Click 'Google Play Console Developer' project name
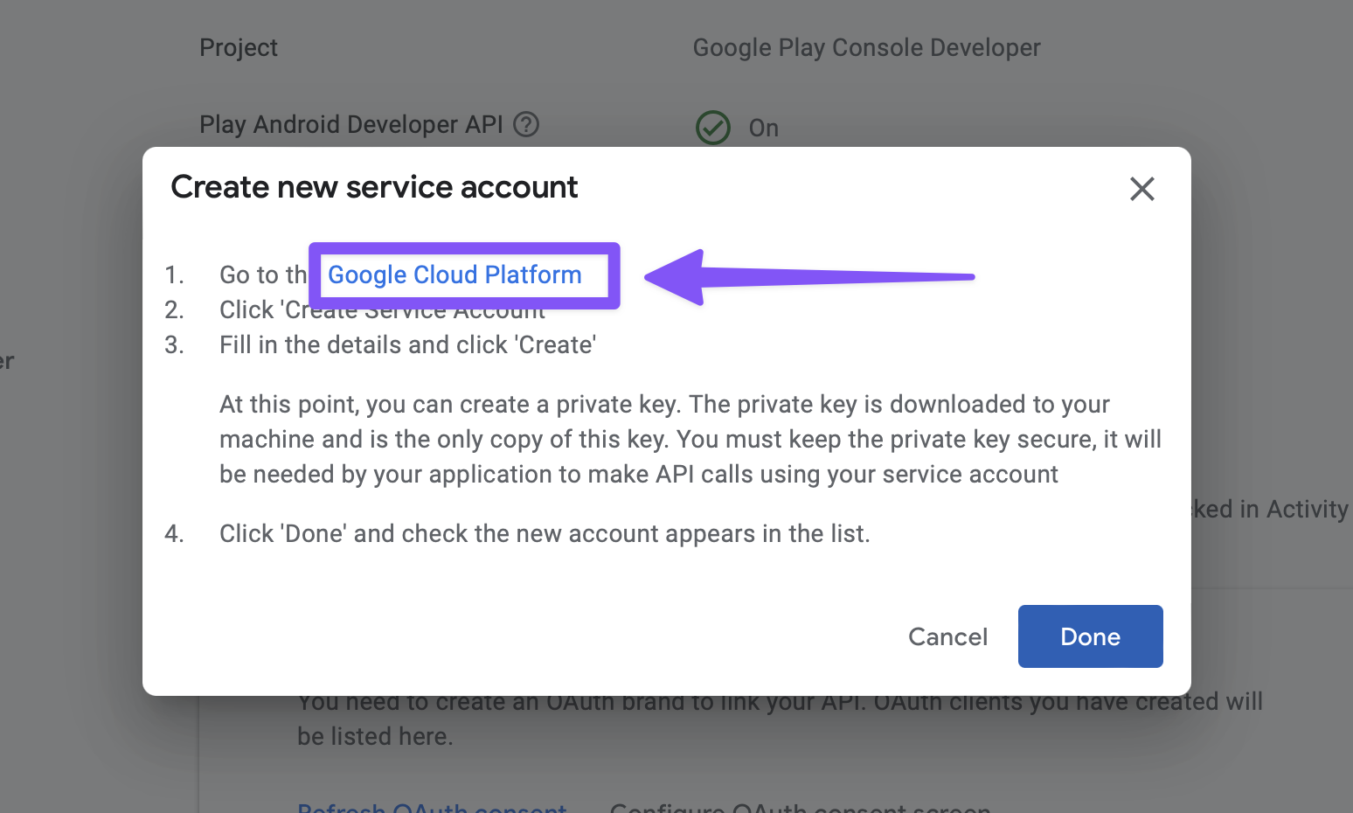This screenshot has height=813, width=1353. click(867, 47)
